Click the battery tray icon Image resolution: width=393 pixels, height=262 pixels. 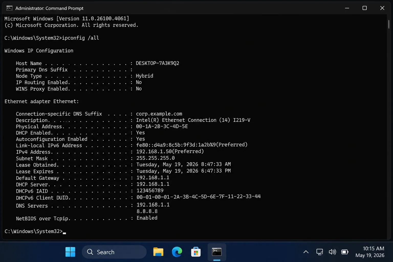345,252
